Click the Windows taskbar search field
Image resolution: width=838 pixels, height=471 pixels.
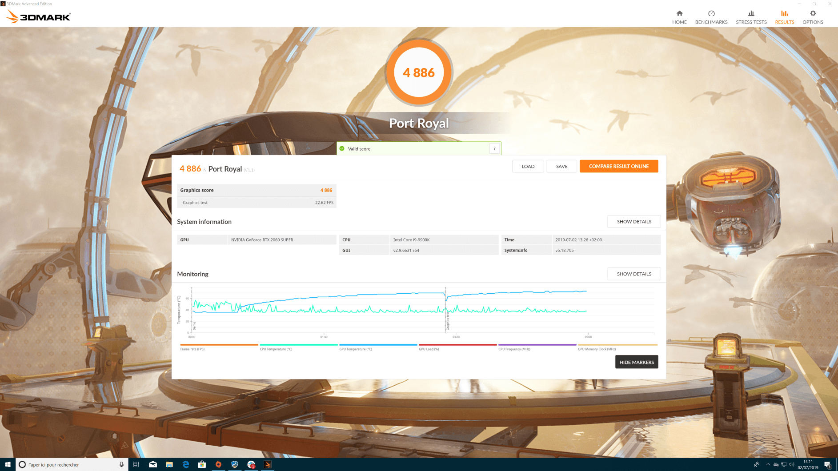(72, 464)
